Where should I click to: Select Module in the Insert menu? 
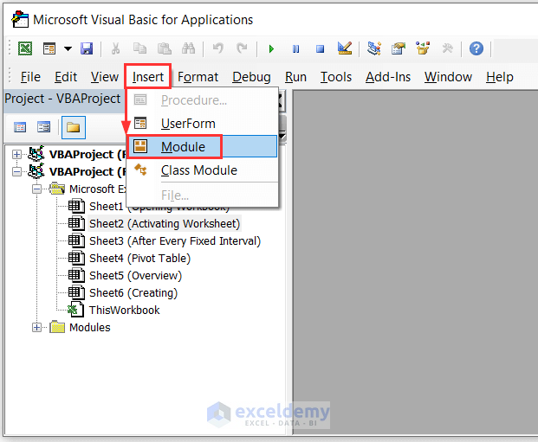tap(202, 147)
